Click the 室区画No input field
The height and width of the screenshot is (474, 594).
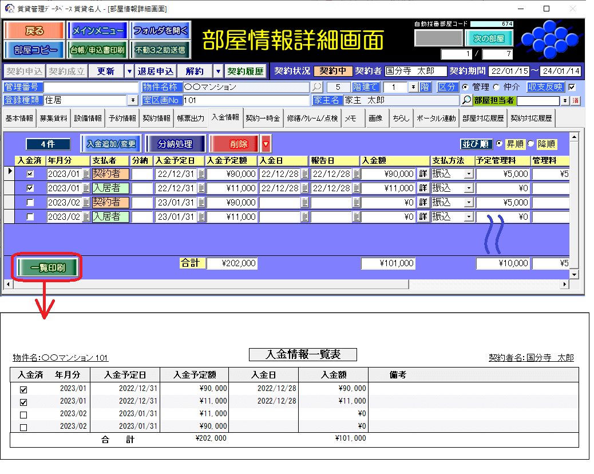[246, 101]
